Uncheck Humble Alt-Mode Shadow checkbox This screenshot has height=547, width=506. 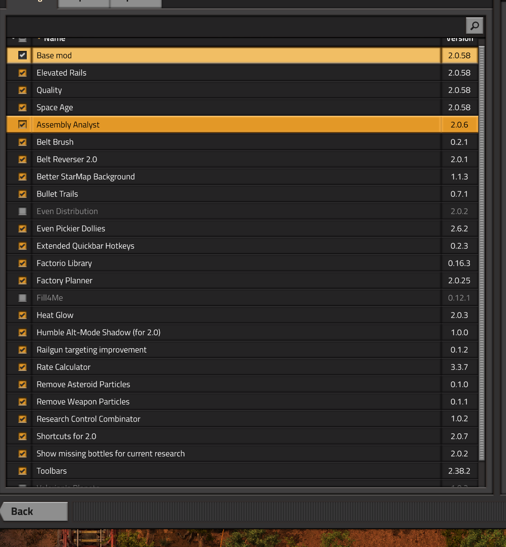(x=22, y=332)
